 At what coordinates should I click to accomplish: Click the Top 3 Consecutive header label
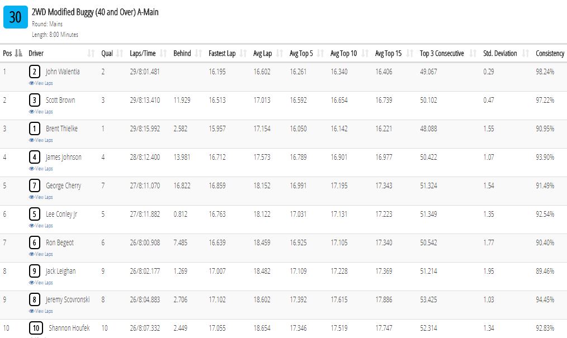[442, 54]
